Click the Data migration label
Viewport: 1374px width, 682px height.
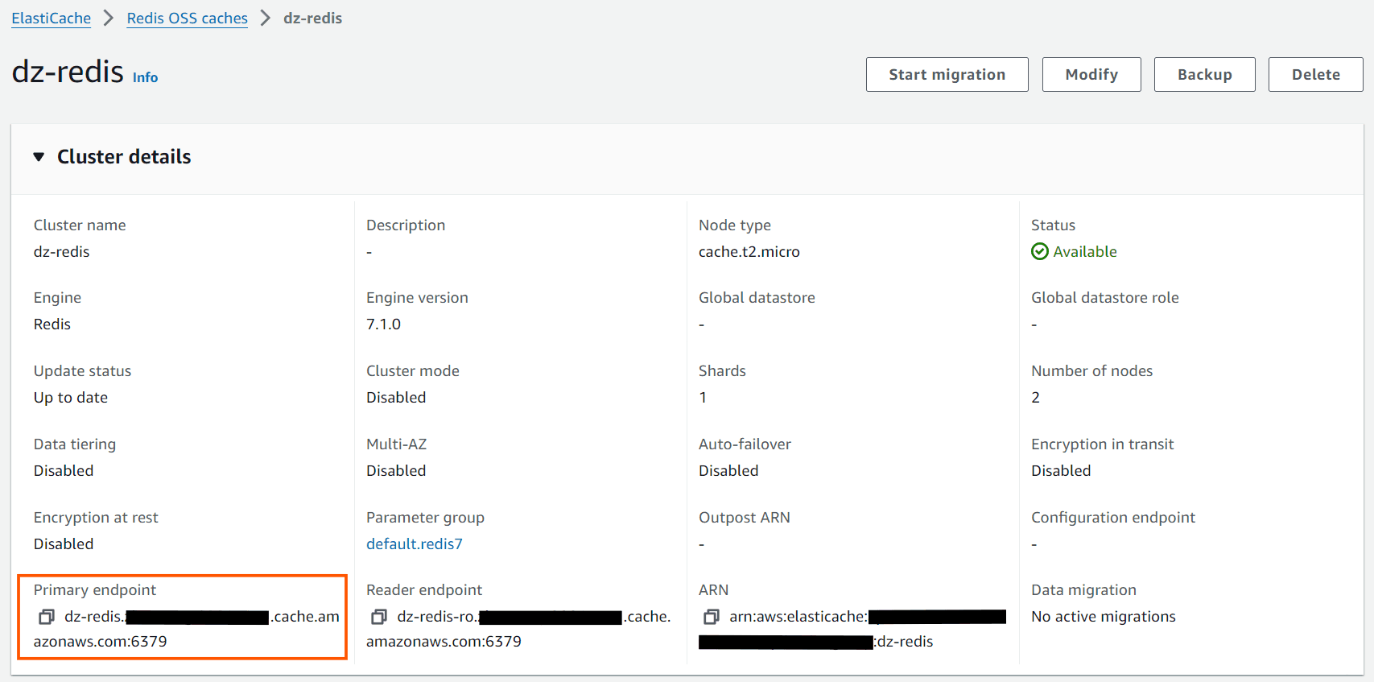pyautogui.click(x=1084, y=589)
